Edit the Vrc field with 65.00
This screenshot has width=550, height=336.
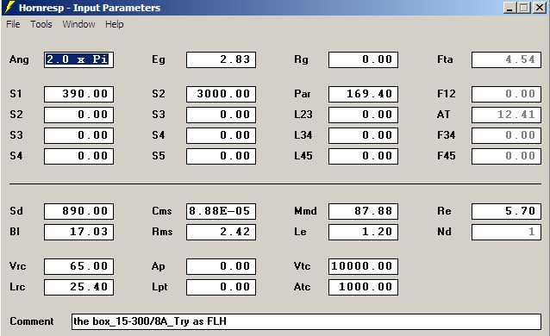[79, 266]
